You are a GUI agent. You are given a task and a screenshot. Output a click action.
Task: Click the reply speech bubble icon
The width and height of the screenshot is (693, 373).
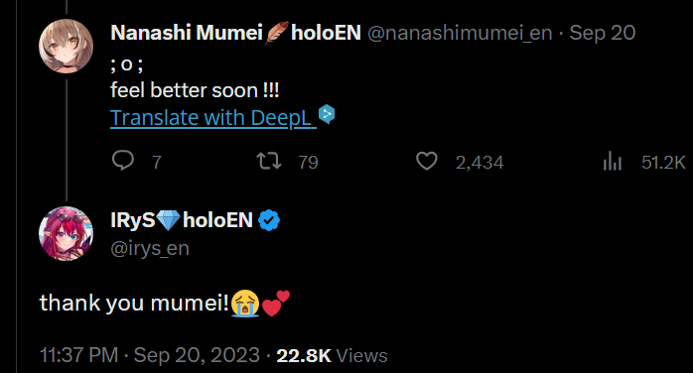(x=123, y=161)
